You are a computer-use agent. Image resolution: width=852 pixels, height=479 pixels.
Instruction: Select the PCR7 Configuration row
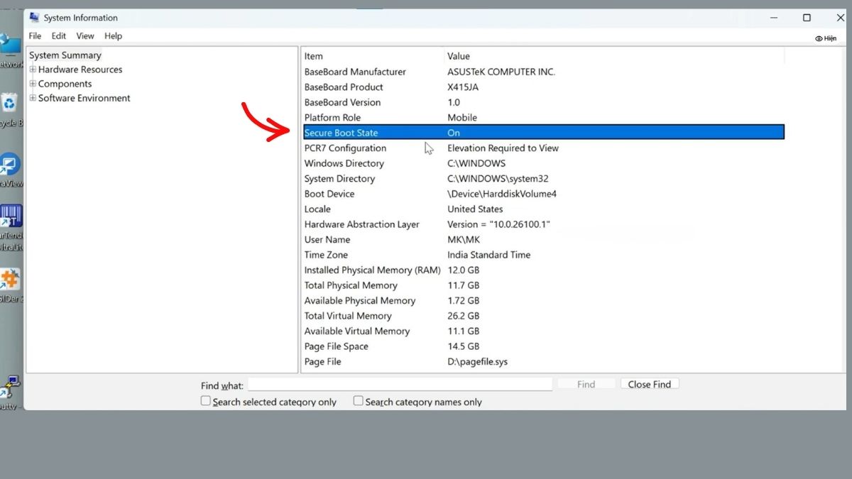click(543, 148)
